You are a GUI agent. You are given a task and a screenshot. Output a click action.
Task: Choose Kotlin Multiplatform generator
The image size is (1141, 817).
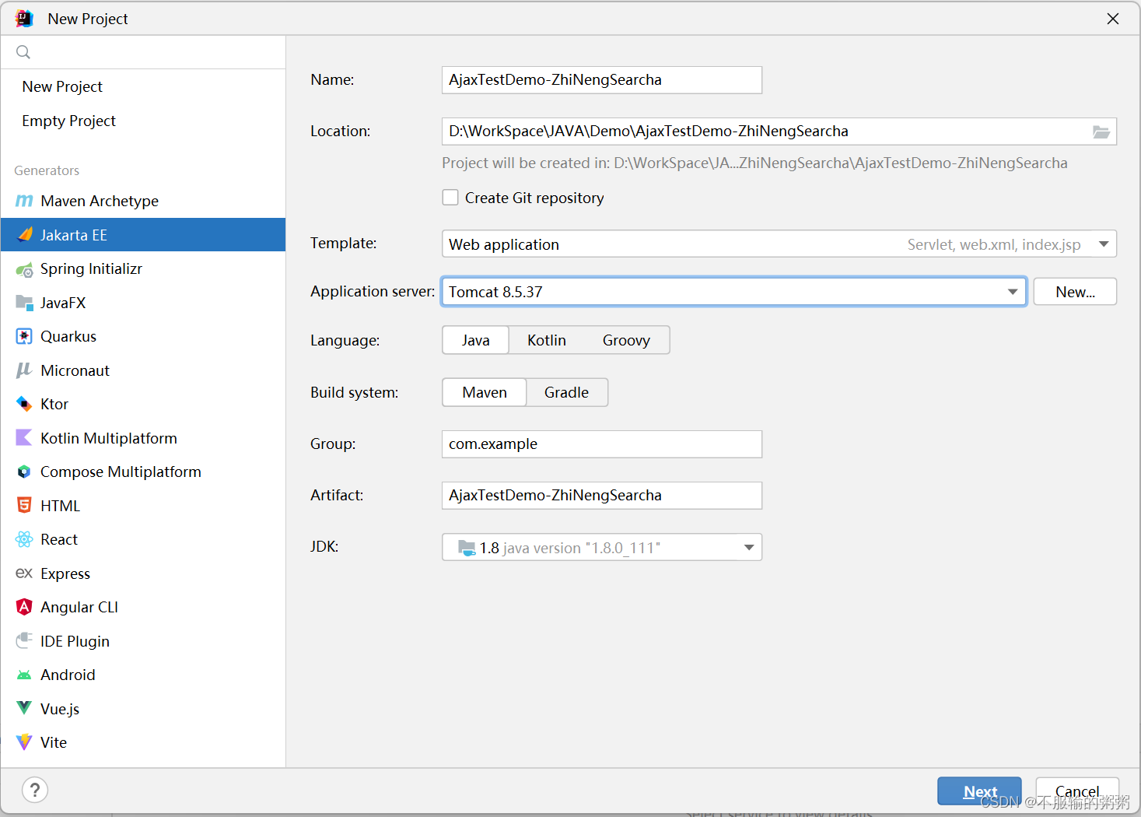143,438
